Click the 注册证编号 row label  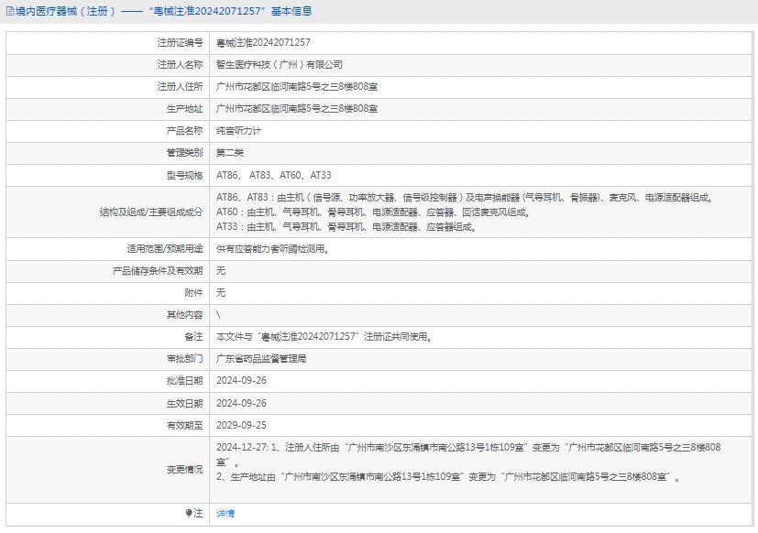pyautogui.click(x=180, y=43)
